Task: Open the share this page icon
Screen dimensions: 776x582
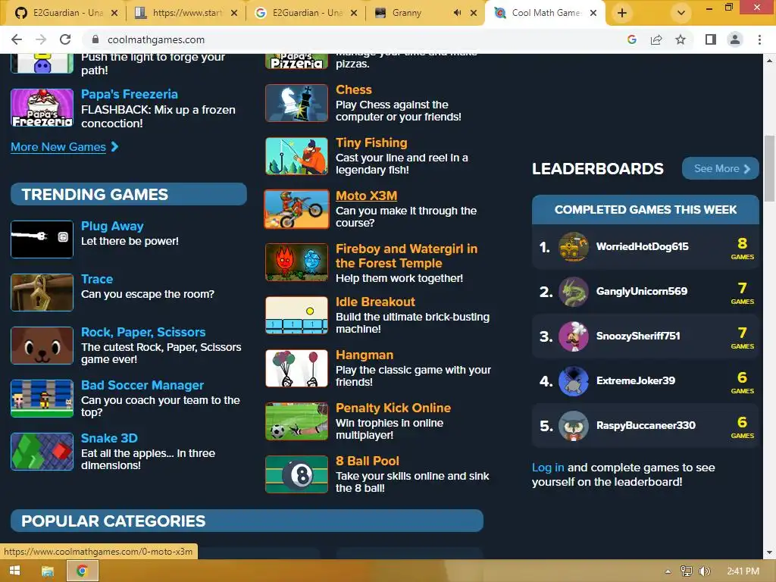Action: pyautogui.click(x=656, y=39)
